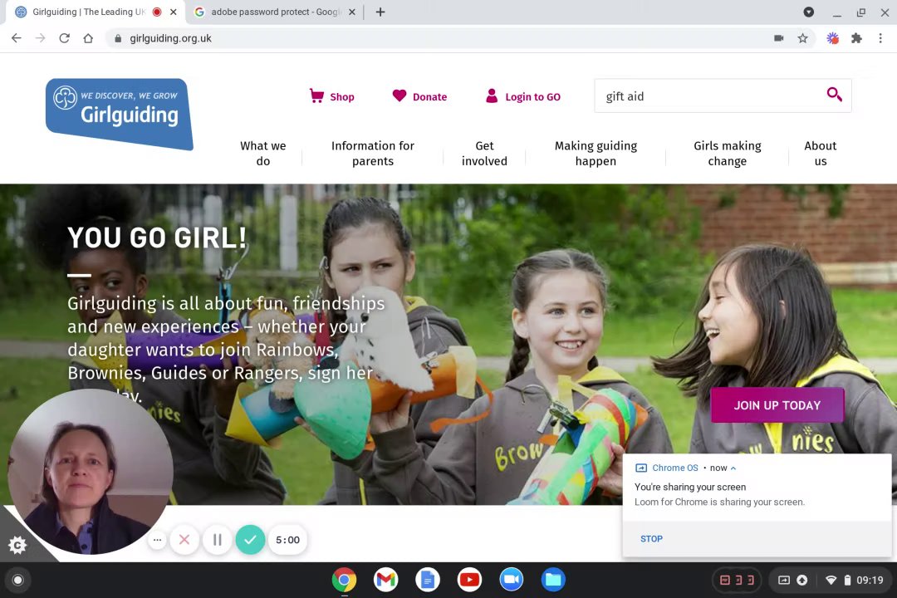Stop screen sharing via STOP button
This screenshot has width=897, height=598.
tap(651, 539)
